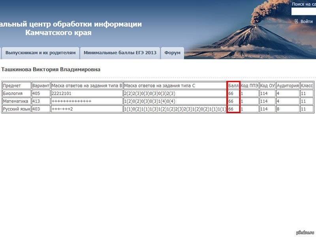Select the Математика subject cell
316x237 pixels.
click(x=17, y=101)
